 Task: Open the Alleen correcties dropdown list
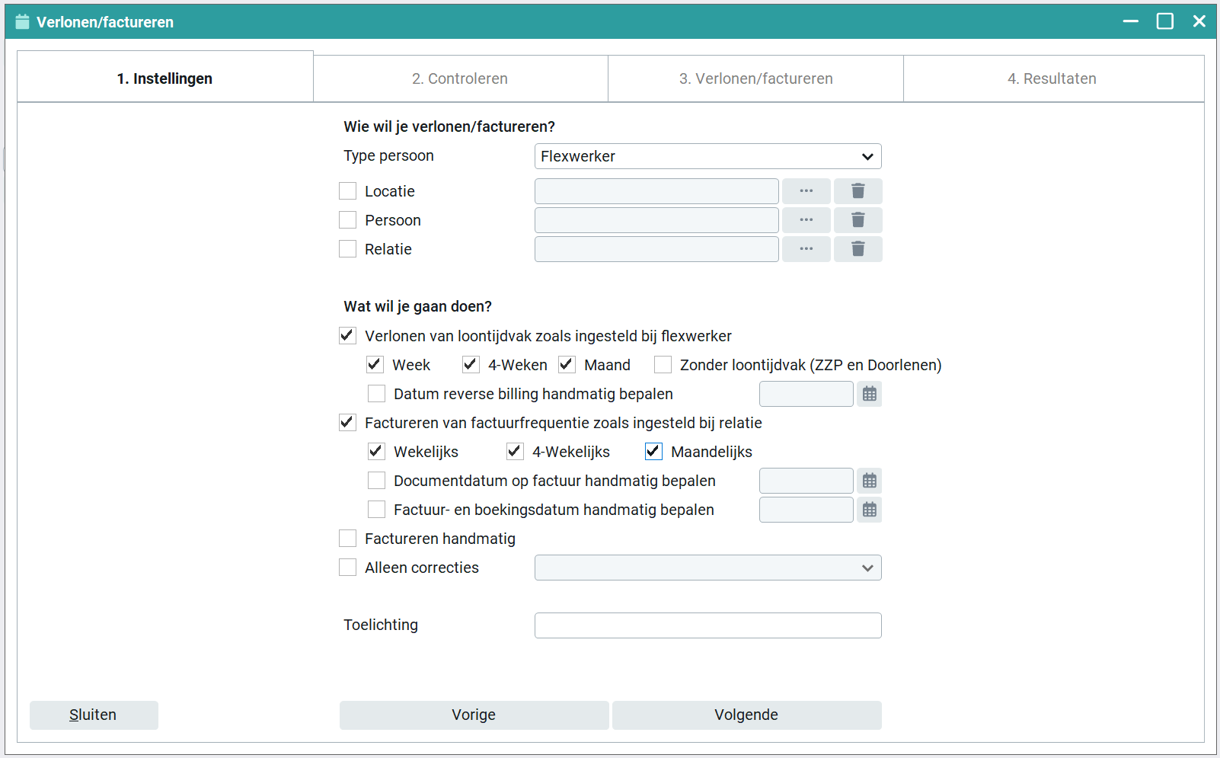[707, 568]
